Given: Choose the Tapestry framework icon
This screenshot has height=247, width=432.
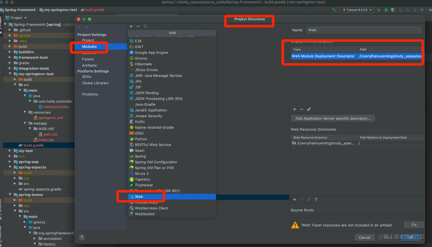Looking at the screenshot, I should [132, 179].
